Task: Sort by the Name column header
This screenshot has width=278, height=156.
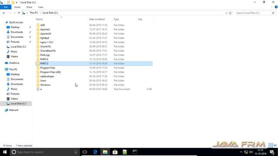Action: (x=39, y=19)
